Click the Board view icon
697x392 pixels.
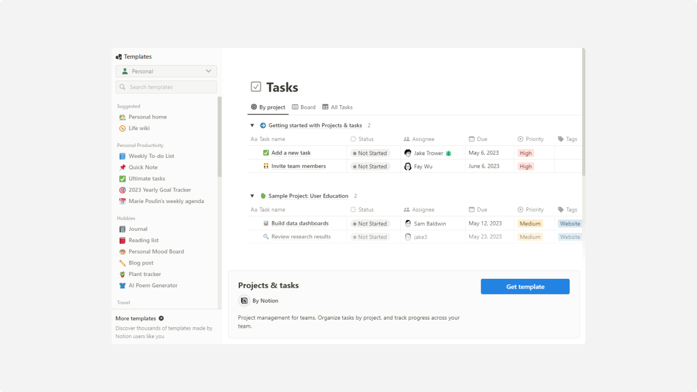[x=295, y=107]
